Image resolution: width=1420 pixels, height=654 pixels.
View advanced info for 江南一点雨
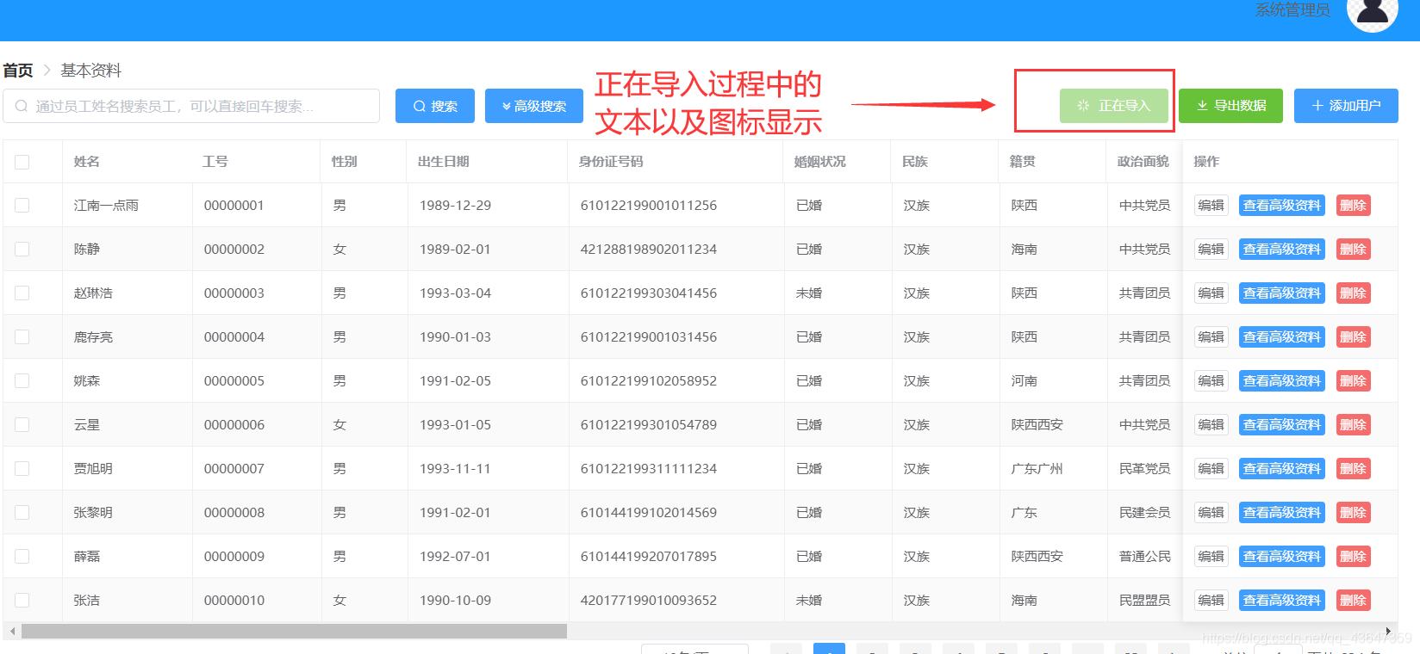[1282, 205]
